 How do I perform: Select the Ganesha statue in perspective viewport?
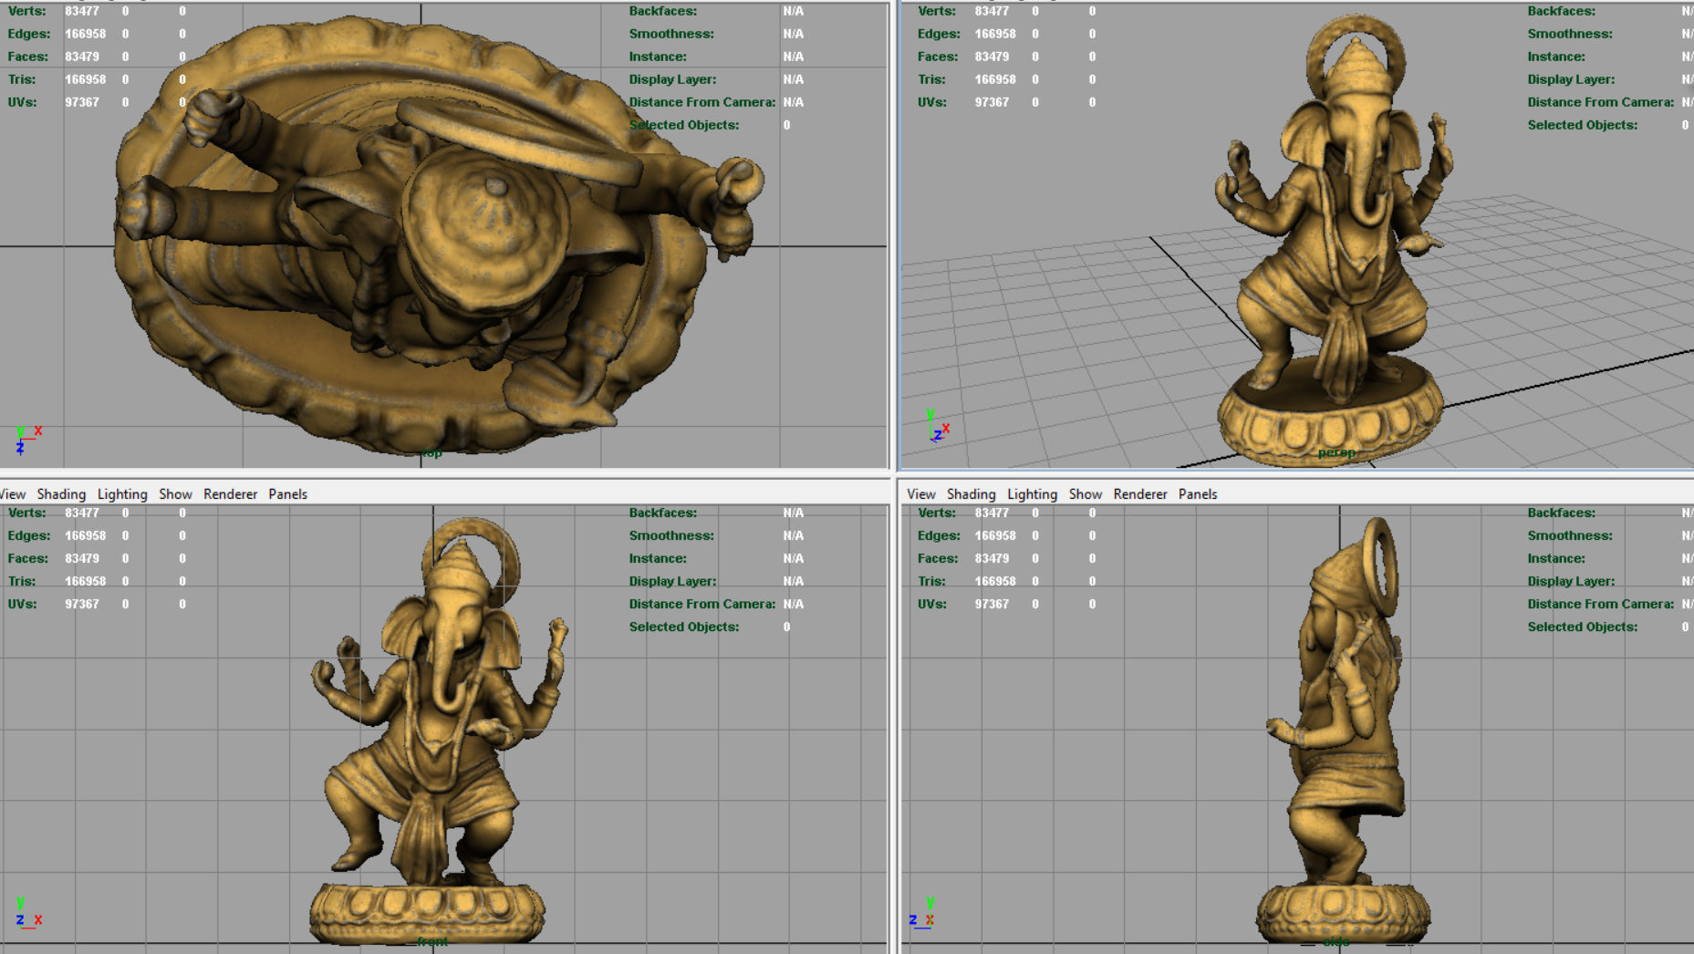pos(1332,242)
